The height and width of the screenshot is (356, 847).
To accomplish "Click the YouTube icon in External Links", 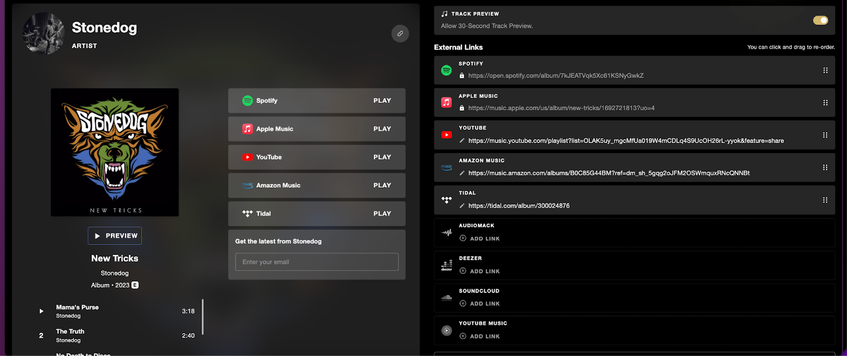I will point(446,135).
